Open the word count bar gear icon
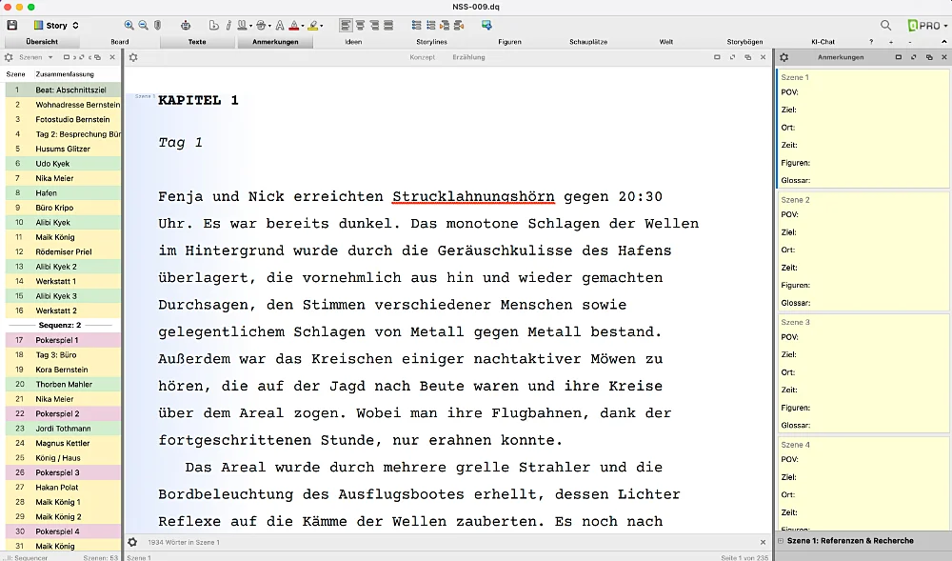 click(x=132, y=542)
